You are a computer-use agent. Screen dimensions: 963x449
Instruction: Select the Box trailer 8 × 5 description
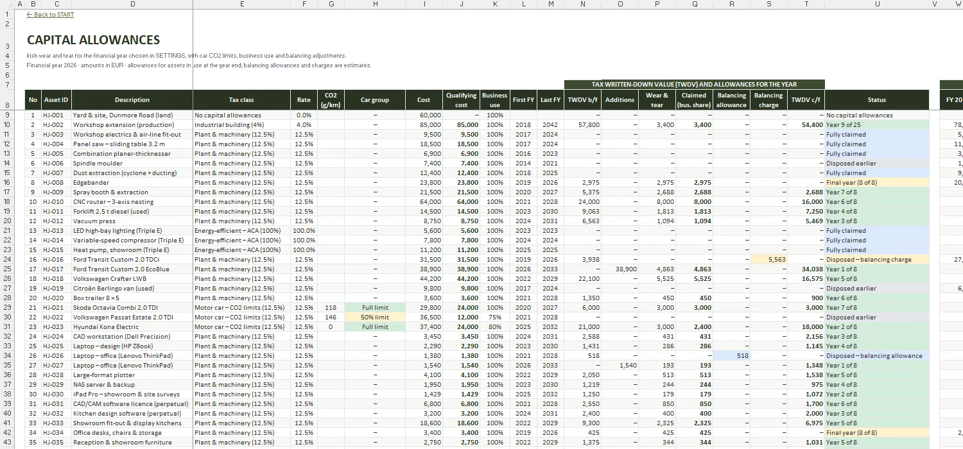pos(132,298)
